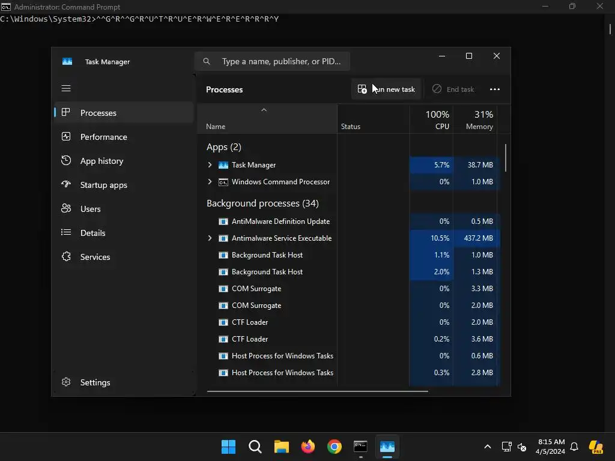Switch to Command Prompt on the taskbar

point(360,447)
